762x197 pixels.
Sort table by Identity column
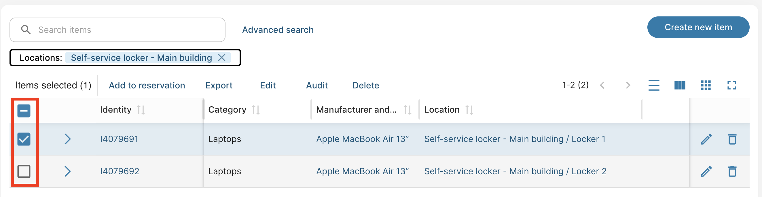[141, 110]
